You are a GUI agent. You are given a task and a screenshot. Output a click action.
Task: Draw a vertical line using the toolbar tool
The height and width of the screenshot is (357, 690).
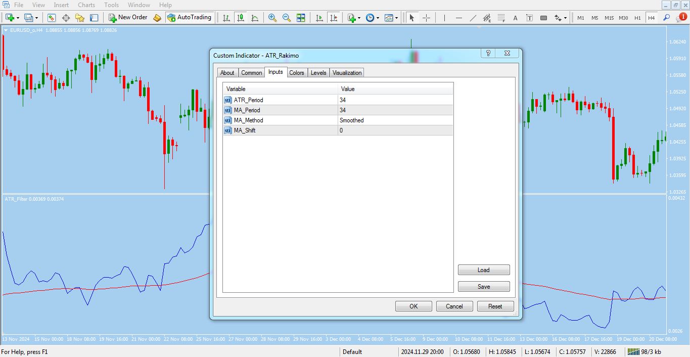(x=444, y=18)
